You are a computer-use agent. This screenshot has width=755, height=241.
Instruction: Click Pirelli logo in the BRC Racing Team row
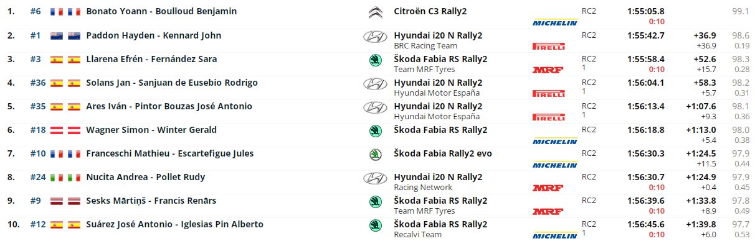coord(549,46)
